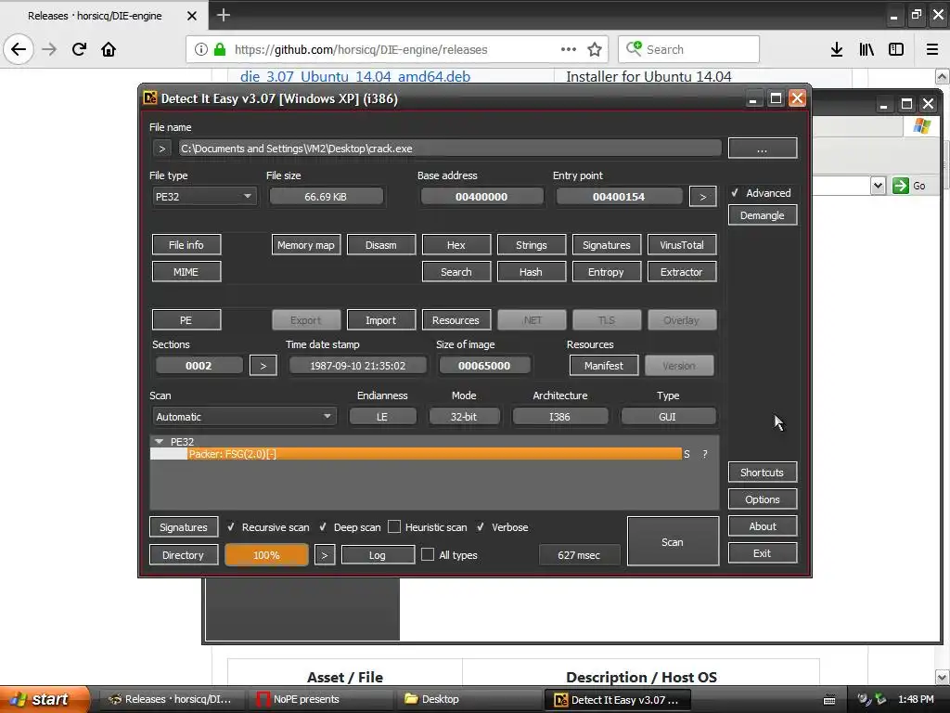Click the arrow button beside the 100% progress
The image size is (950, 713).
(x=325, y=555)
